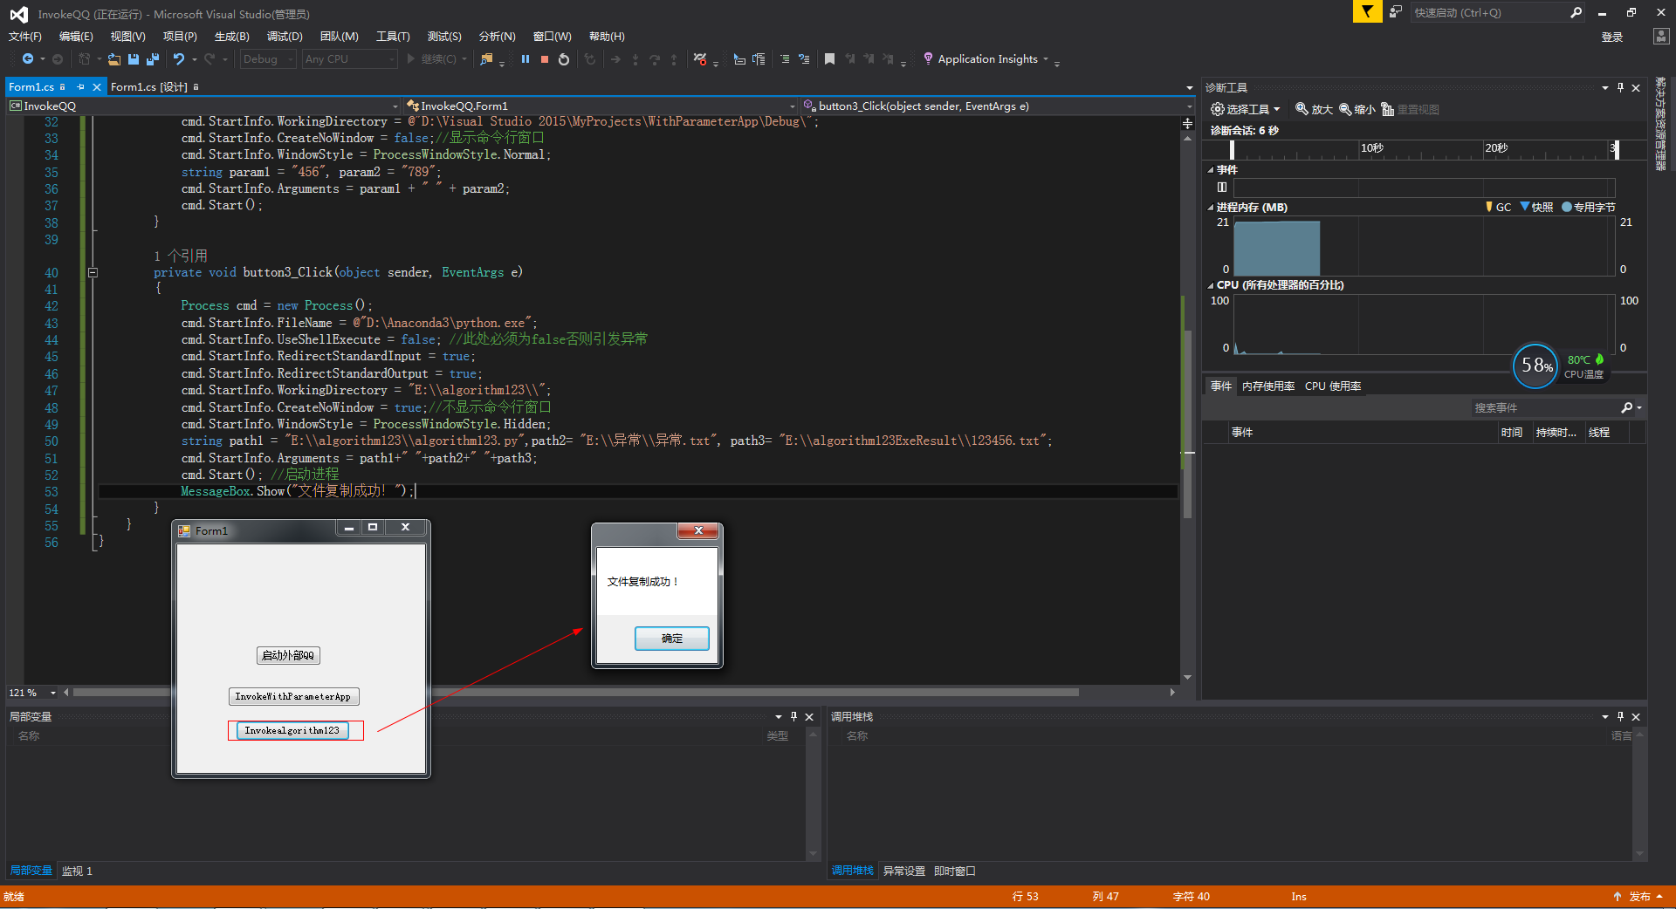The height and width of the screenshot is (909, 1676).
Task: Open the 调试(D) menu
Action: (283, 36)
